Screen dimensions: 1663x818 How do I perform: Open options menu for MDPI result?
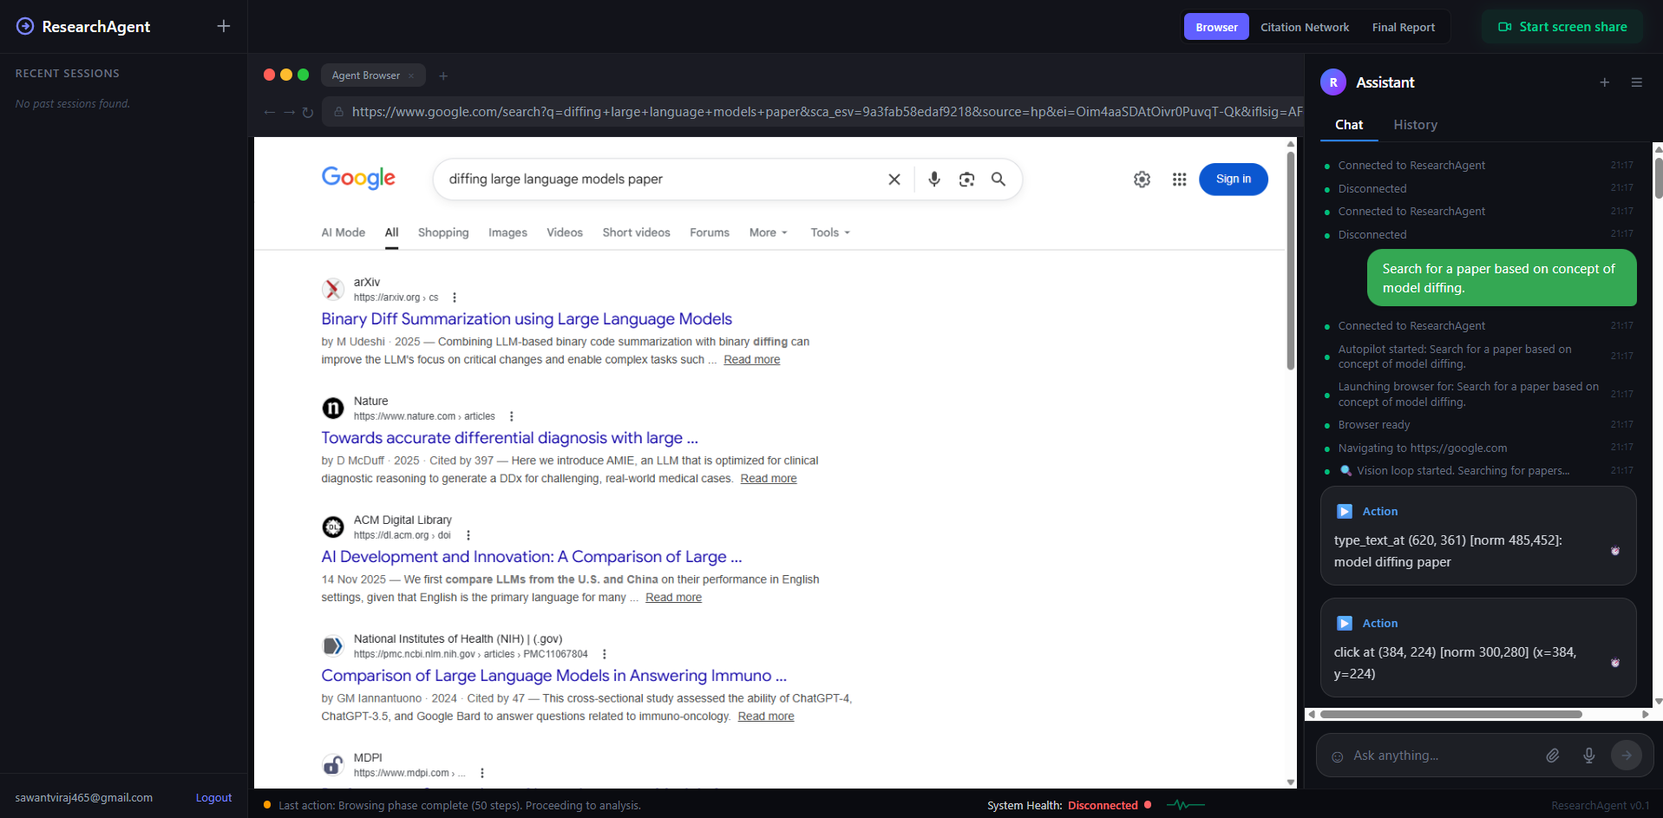click(482, 773)
